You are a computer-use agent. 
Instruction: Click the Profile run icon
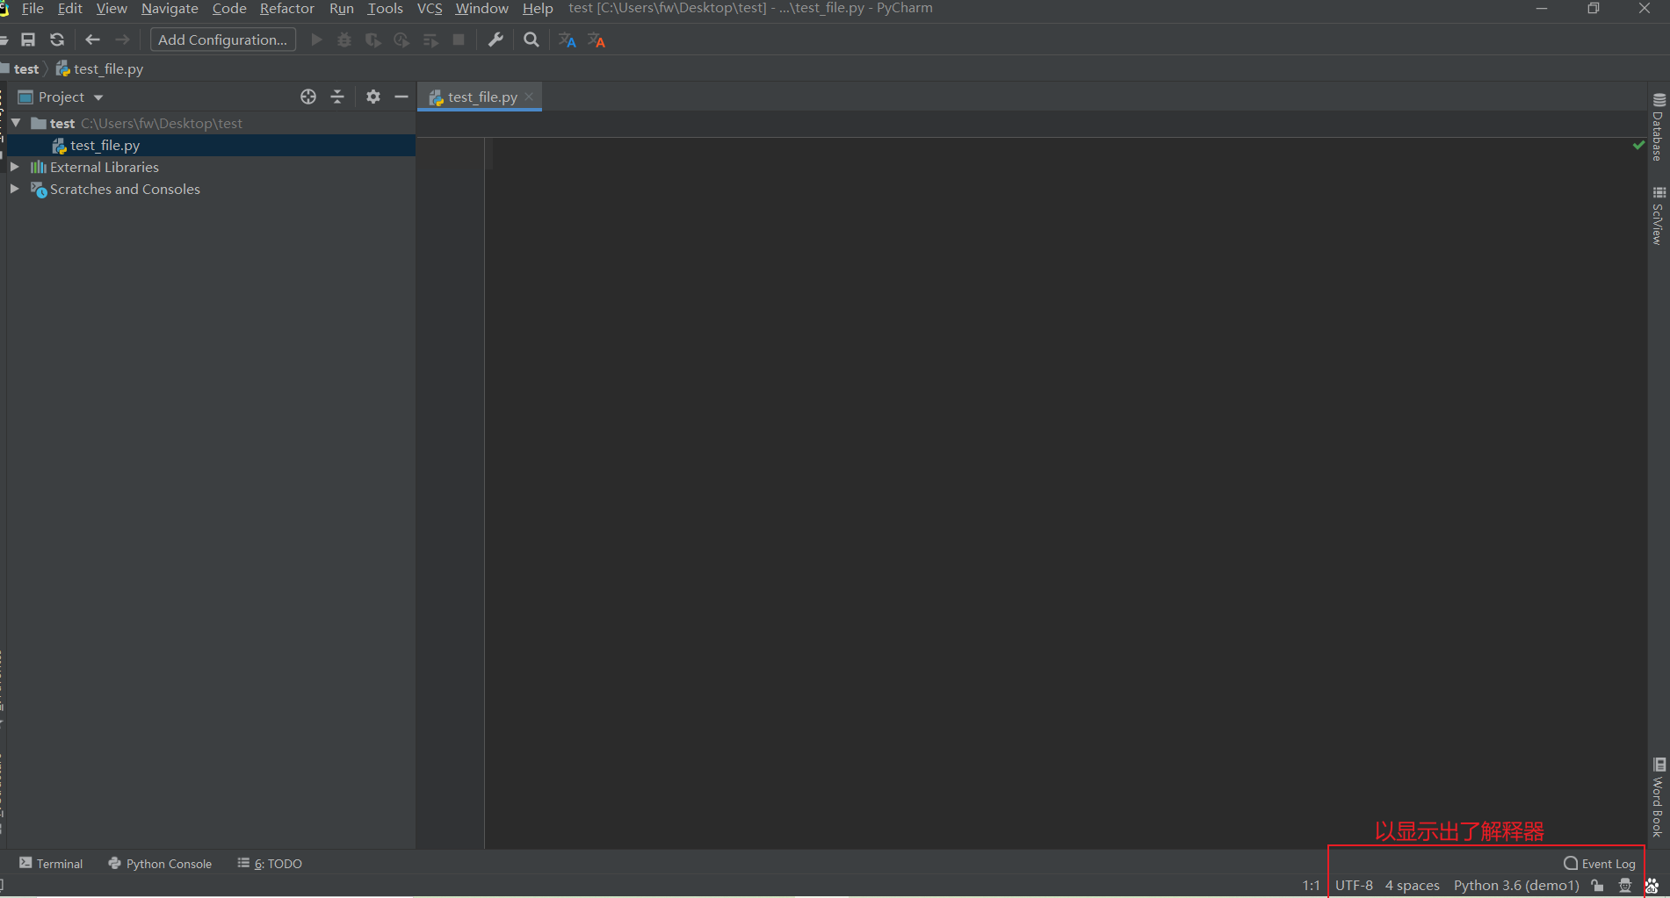coord(401,40)
